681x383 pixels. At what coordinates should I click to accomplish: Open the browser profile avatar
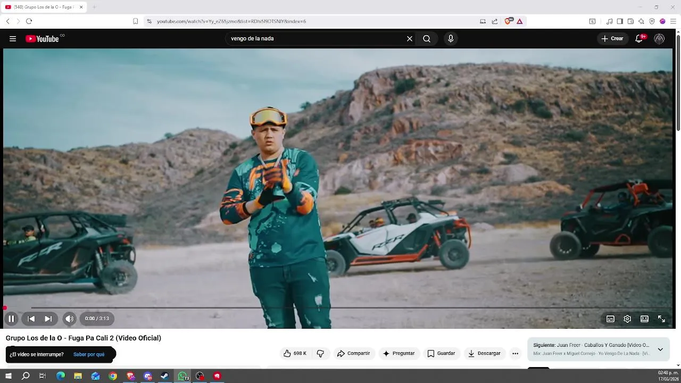point(662,21)
